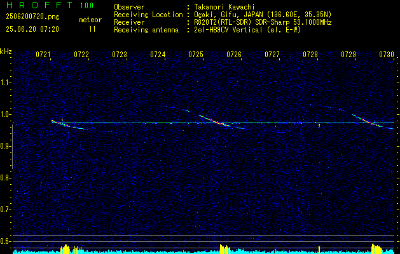400x254 pixels.
Task: Click the 0725 time marker
Action: coord(196,55)
